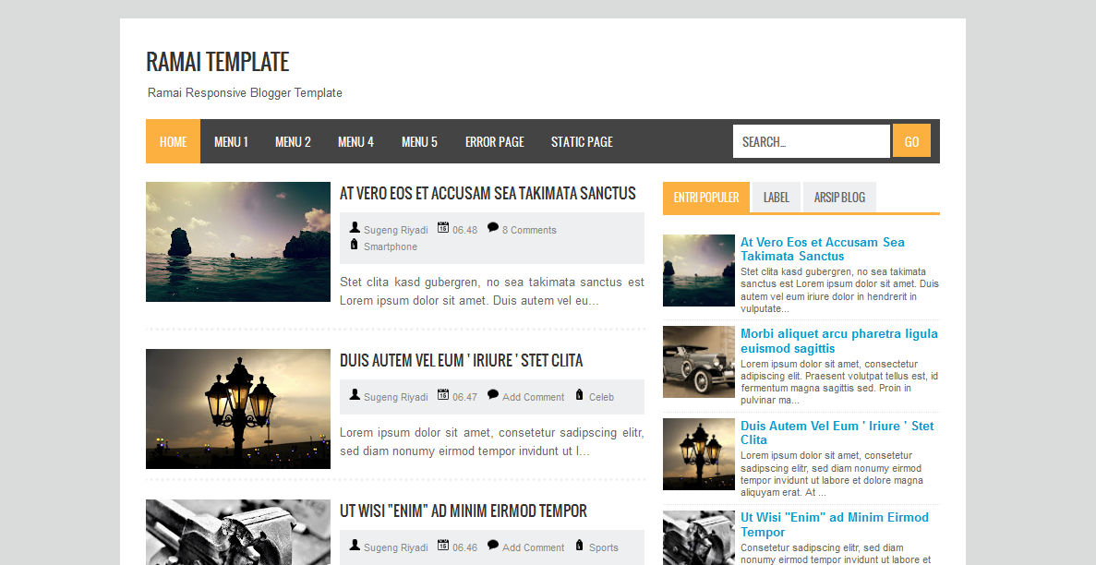Go to Error Page menu item
1096x565 pixels.
[494, 141]
